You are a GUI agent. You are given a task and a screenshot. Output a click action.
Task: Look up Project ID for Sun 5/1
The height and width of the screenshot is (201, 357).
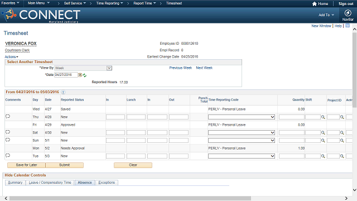342,141
